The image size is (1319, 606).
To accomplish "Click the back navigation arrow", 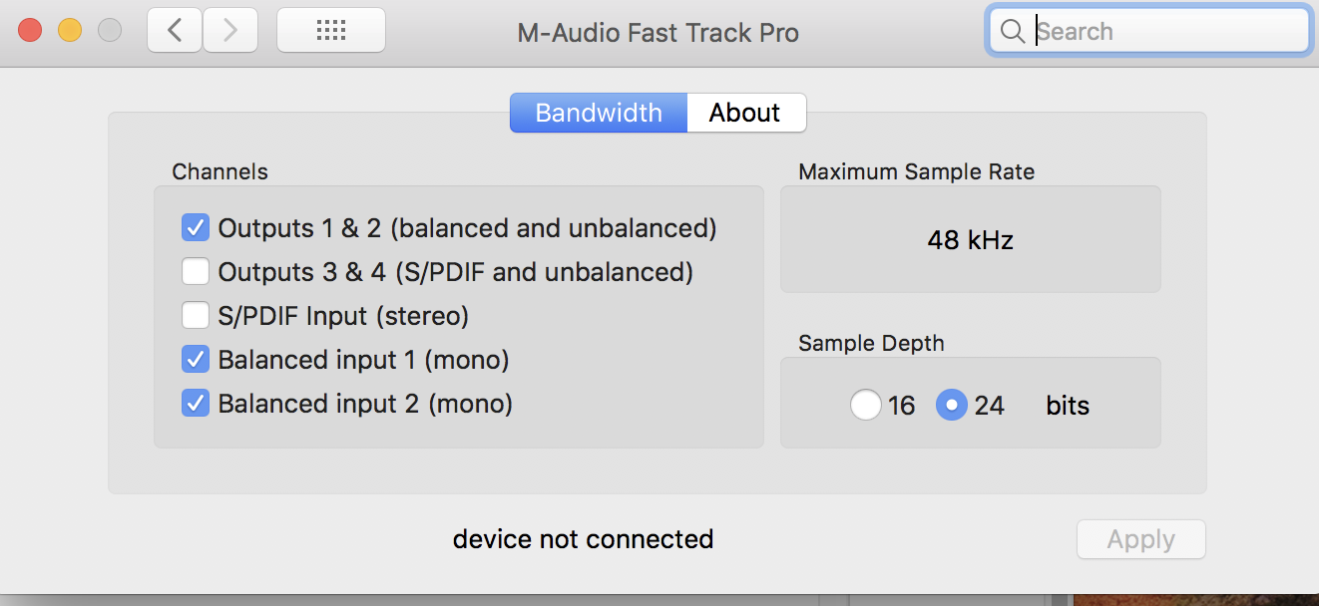I will click(x=175, y=31).
